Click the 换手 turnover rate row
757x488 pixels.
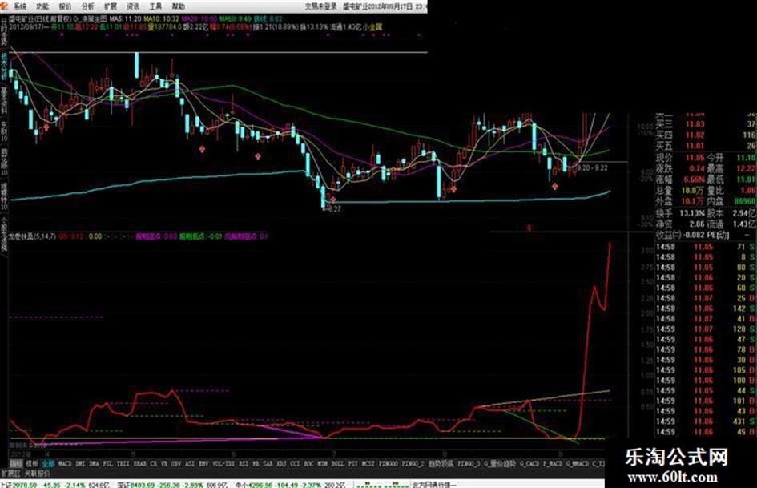[680, 213]
